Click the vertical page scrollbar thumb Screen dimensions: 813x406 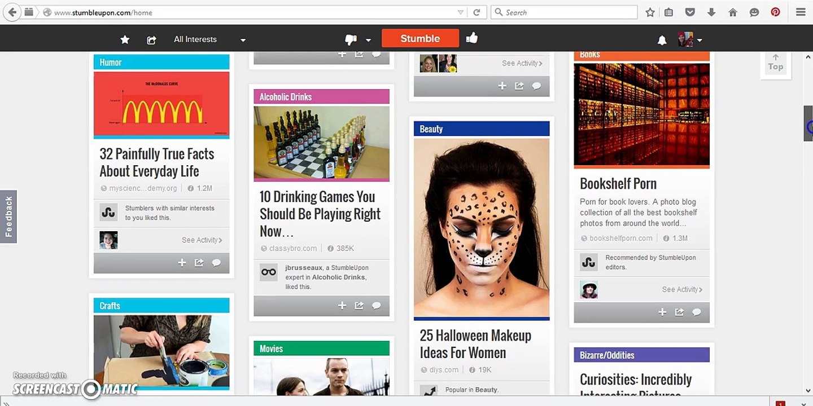[x=808, y=123]
